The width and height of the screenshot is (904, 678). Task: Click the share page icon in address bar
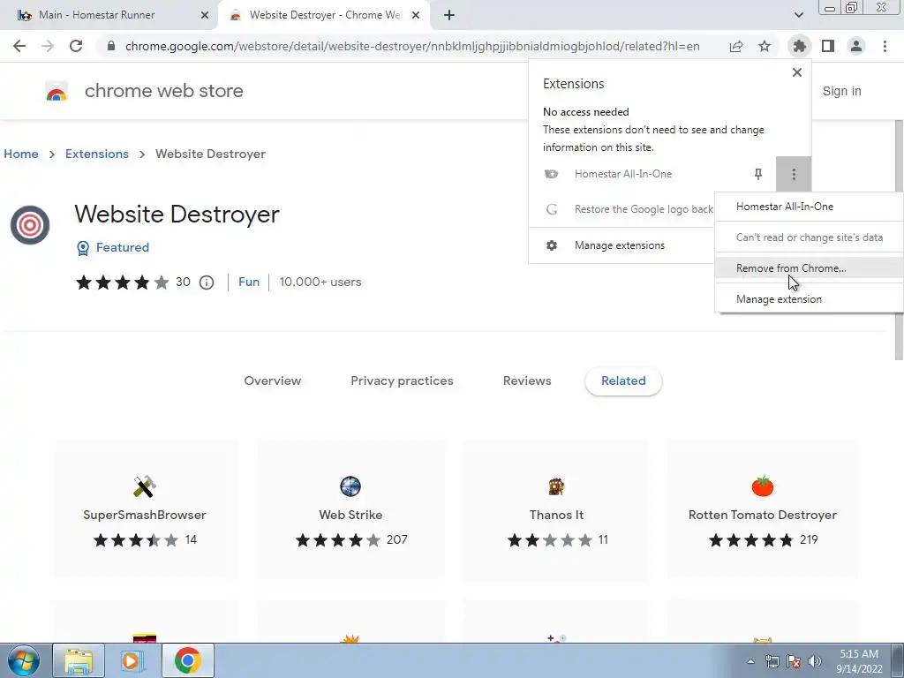[x=736, y=46]
